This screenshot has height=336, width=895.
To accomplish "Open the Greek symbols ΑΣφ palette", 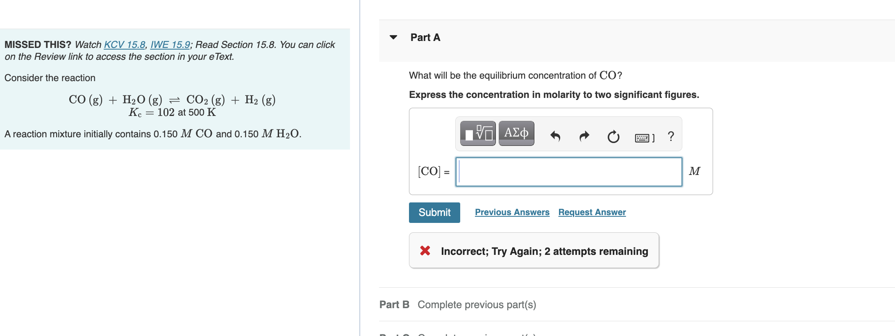I will (x=516, y=133).
